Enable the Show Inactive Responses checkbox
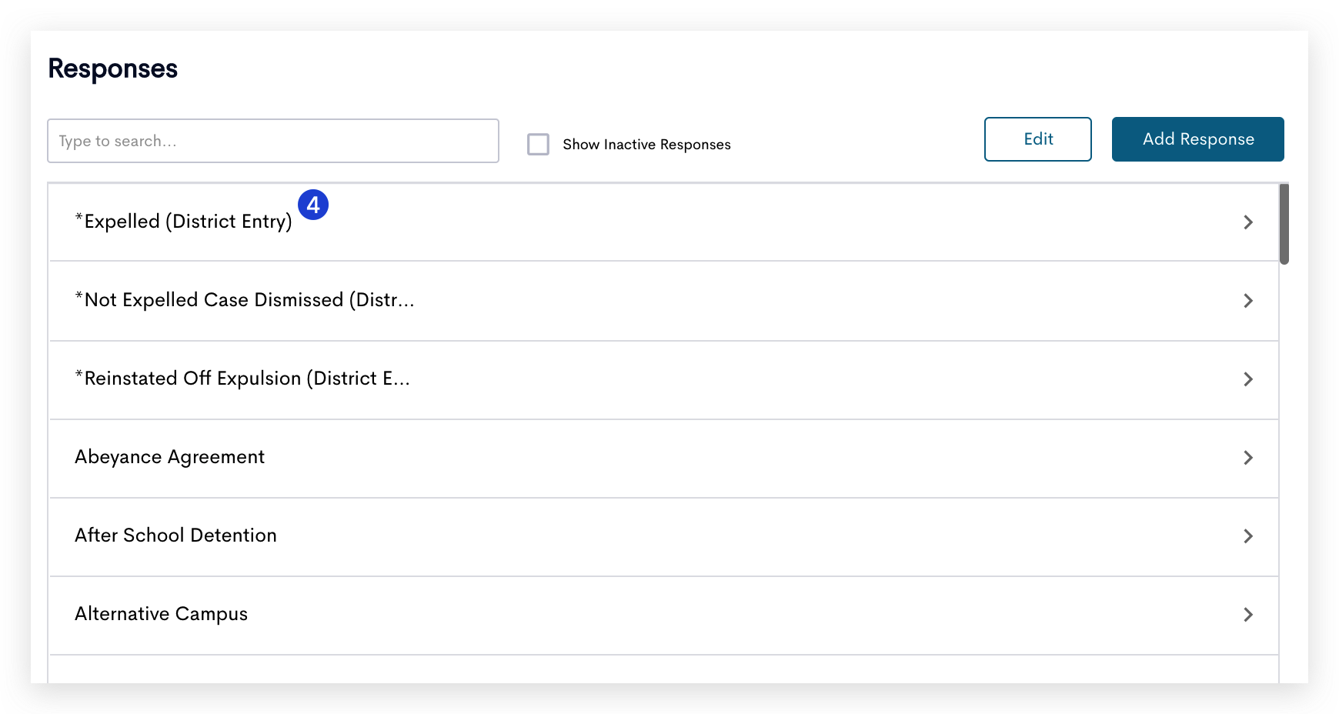 pos(538,144)
